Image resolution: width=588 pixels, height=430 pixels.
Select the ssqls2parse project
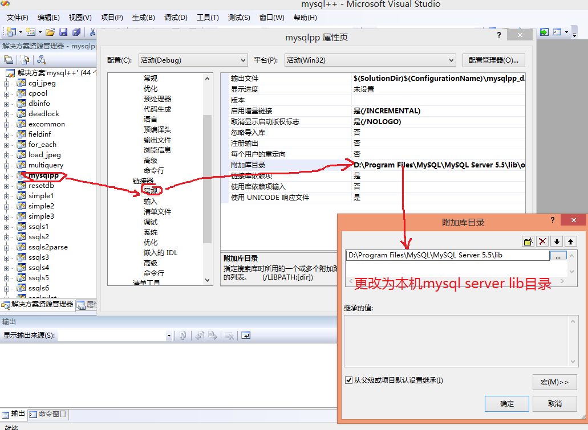(x=48, y=247)
